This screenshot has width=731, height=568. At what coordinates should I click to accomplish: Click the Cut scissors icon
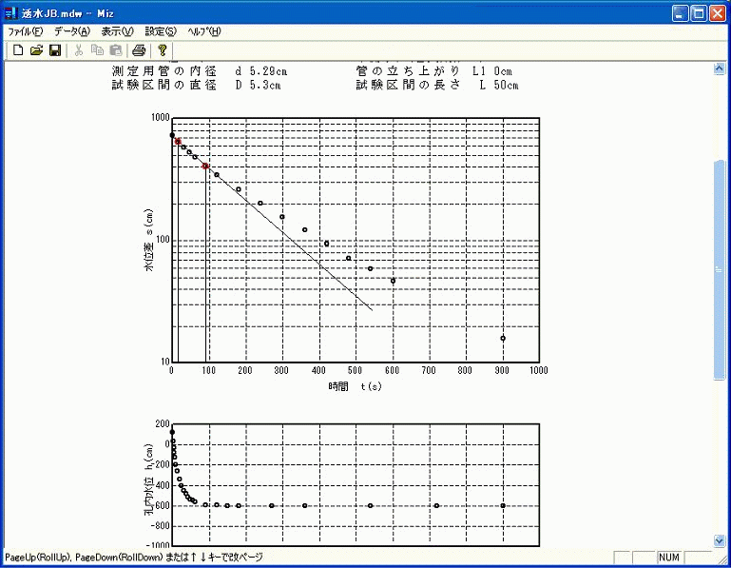click(x=80, y=49)
